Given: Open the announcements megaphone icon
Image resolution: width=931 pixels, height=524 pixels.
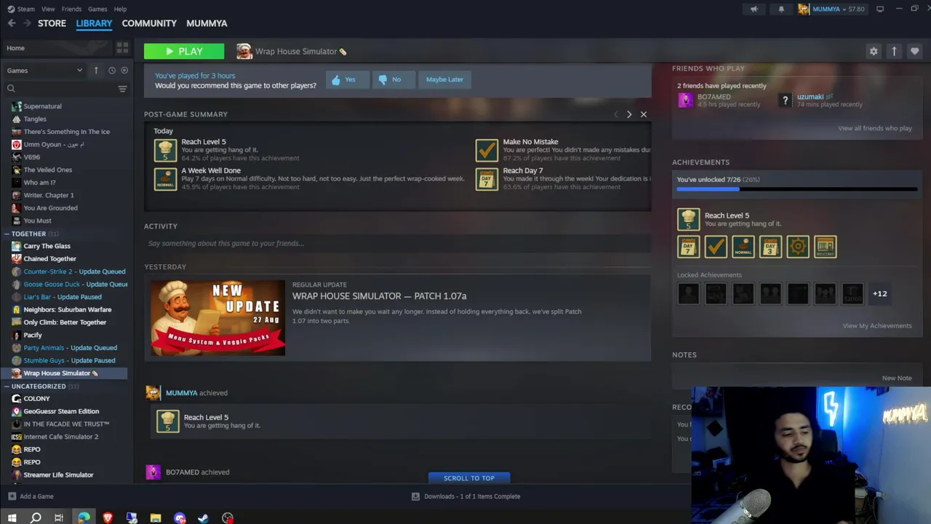Looking at the screenshot, I should coord(754,9).
